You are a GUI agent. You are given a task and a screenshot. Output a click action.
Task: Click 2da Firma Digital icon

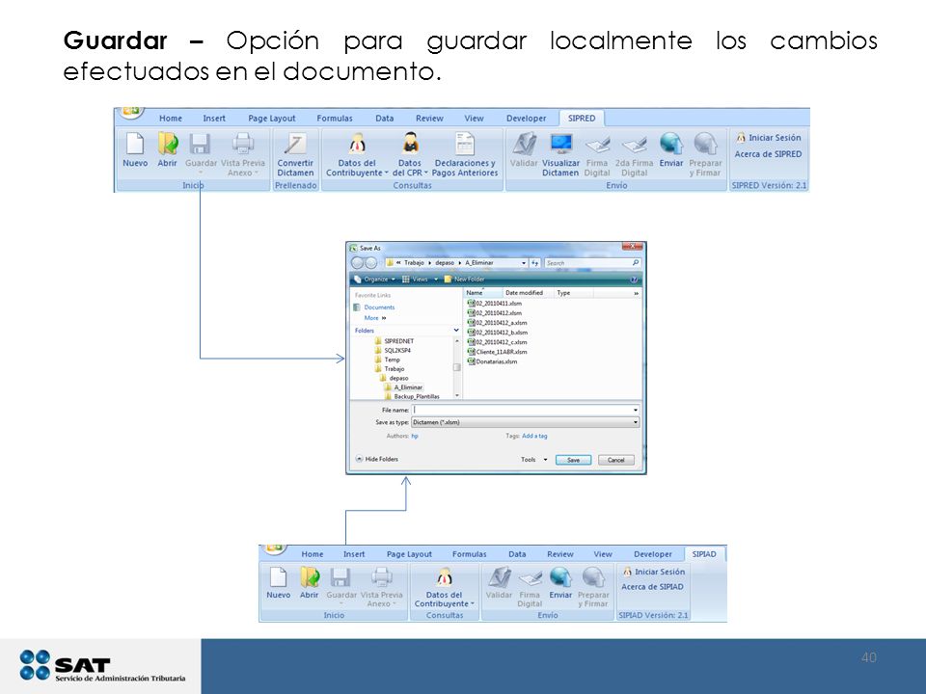pyautogui.click(x=635, y=144)
